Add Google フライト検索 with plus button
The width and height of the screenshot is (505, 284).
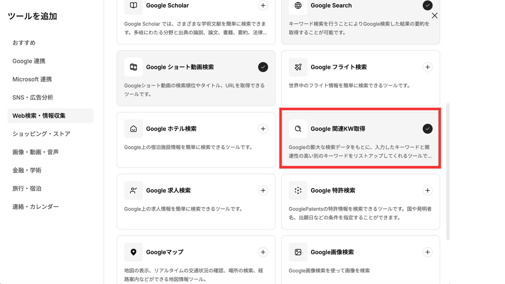[x=427, y=67]
